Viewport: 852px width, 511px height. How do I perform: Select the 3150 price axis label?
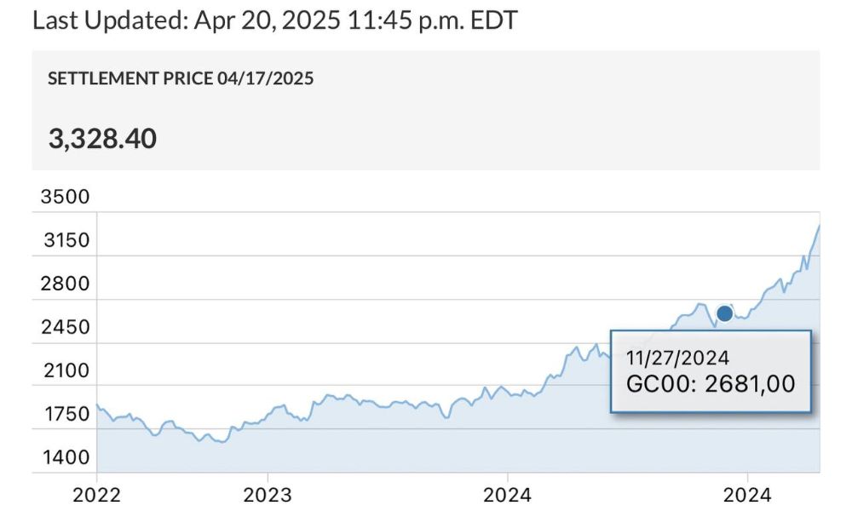pyautogui.click(x=65, y=240)
